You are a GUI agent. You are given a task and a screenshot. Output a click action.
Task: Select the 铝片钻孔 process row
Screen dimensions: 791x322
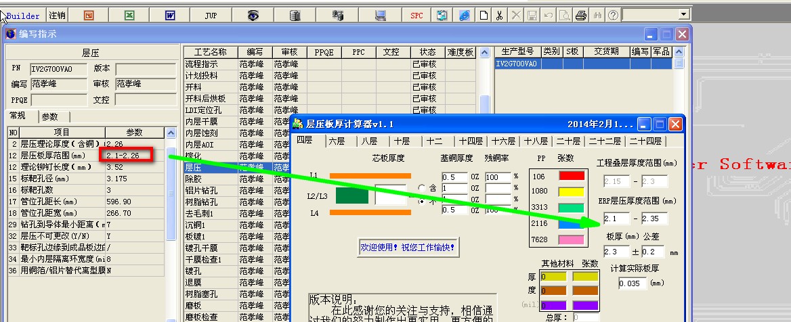tap(237, 191)
